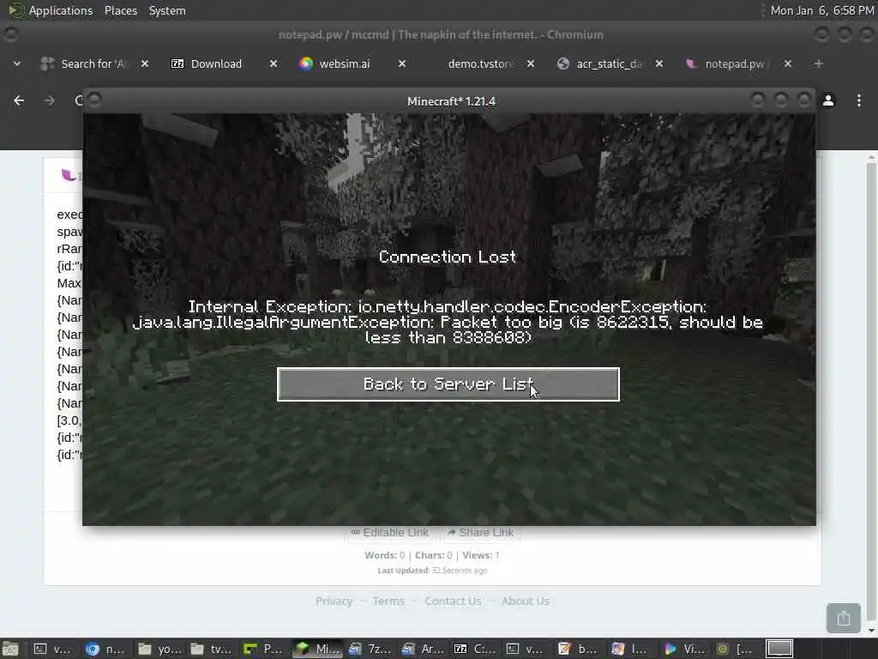
Task: Open the Minecraft 'Mi...' taskbar item
Action: pyautogui.click(x=317, y=649)
